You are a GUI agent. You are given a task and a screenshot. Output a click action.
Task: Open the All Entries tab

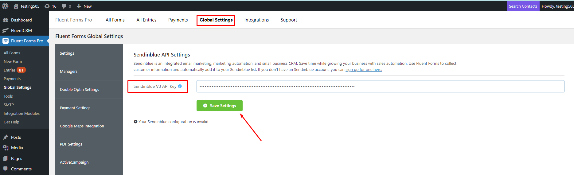coord(146,20)
